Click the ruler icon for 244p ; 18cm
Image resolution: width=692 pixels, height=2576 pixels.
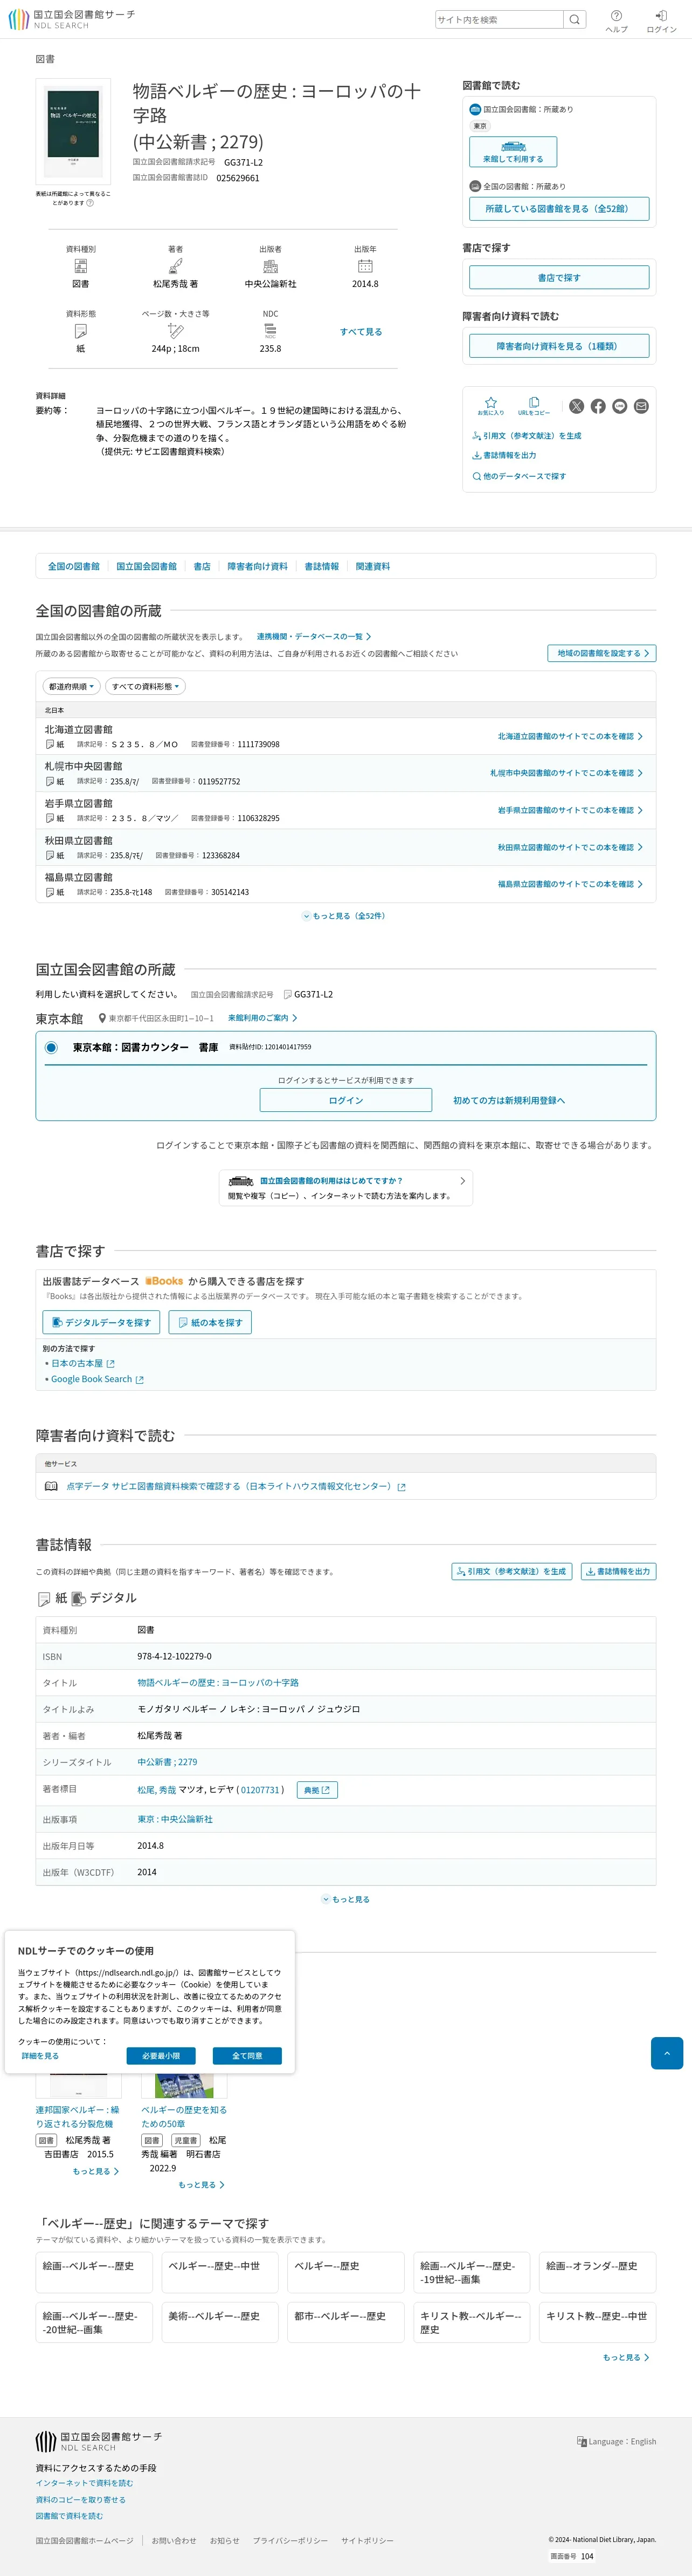click(x=176, y=331)
